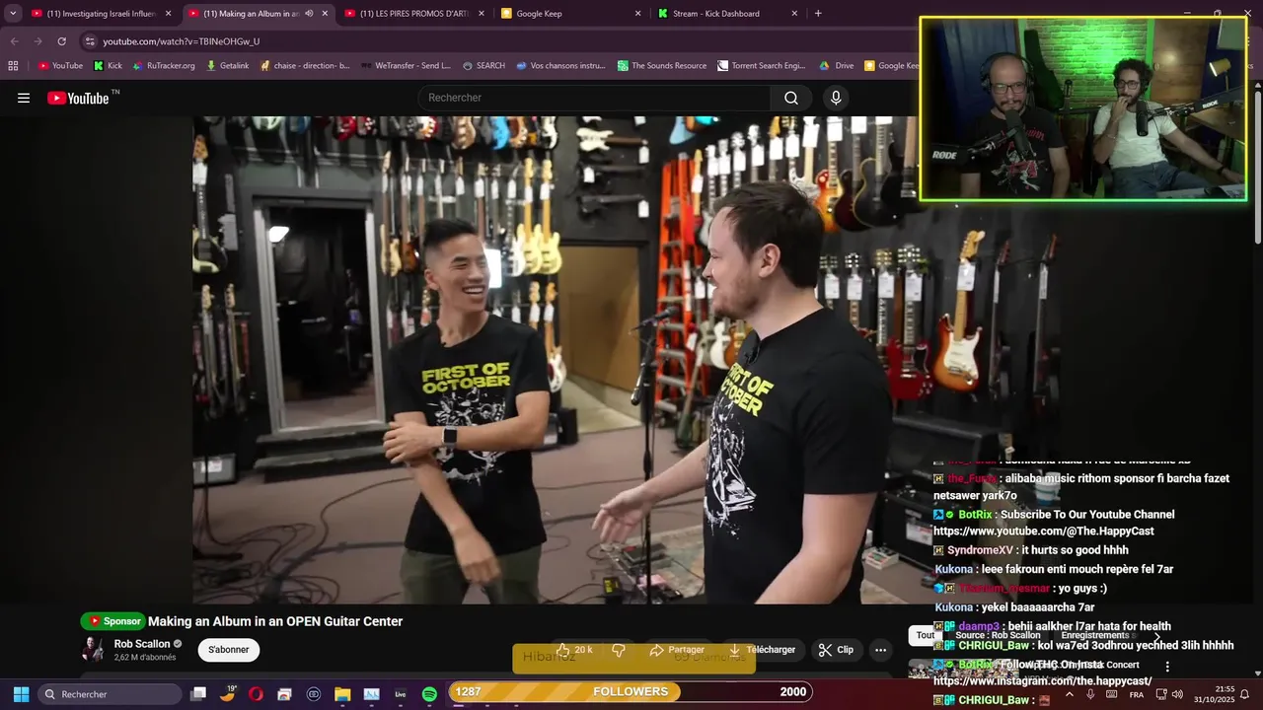This screenshot has width=1263, height=710.
Task: Select Source : Rob Scallon chip
Action: click(998, 635)
